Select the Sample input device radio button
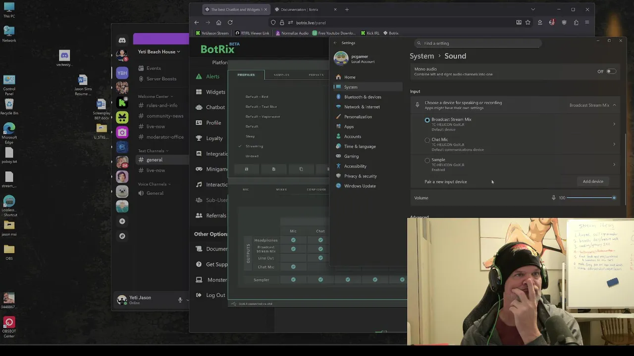The height and width of the screenshot is (356, 634). coord(427,160)
